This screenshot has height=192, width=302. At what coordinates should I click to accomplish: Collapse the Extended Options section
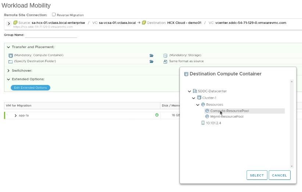[x=8, y=79]
